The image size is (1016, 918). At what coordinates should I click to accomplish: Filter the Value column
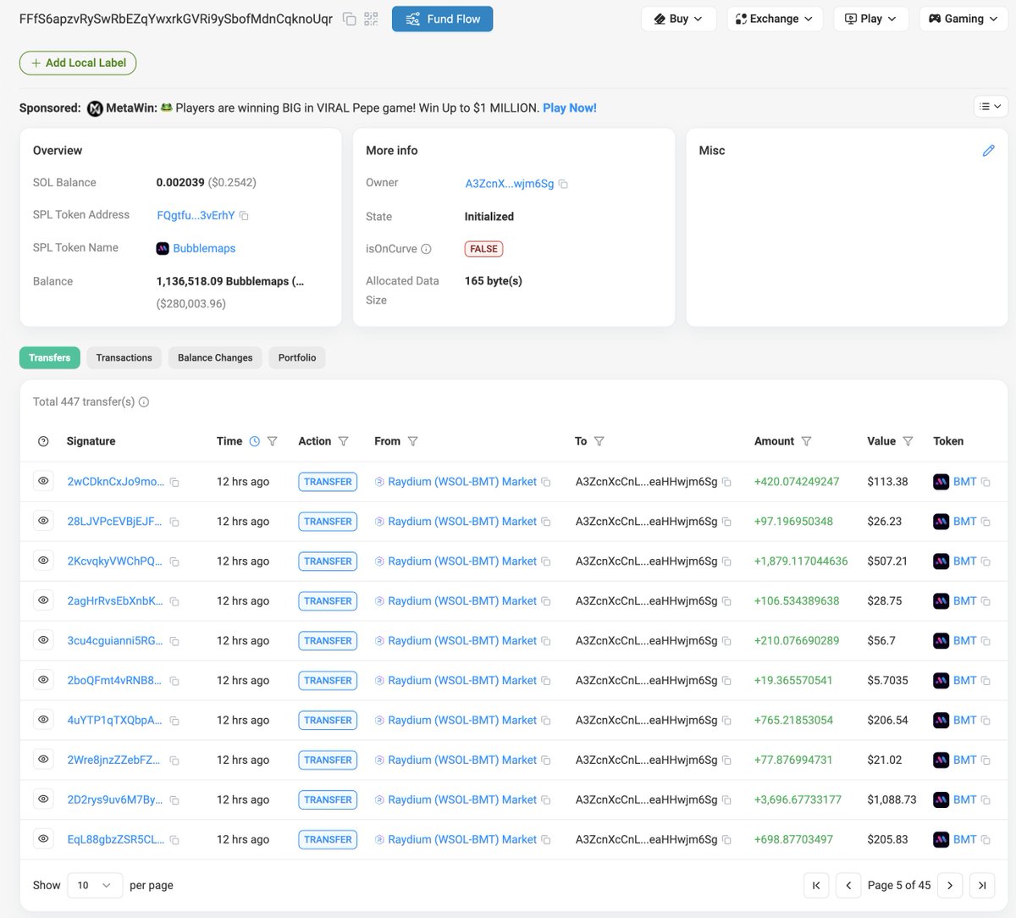(x=908, y=441)
